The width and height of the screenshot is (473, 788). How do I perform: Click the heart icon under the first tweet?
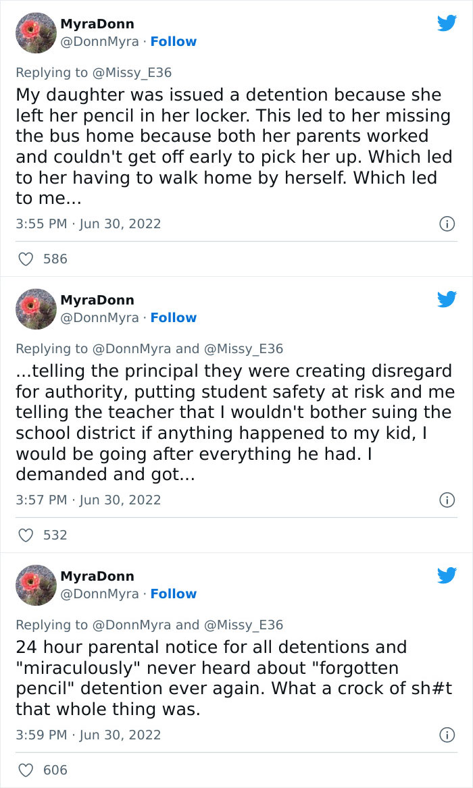pos(27,259)
